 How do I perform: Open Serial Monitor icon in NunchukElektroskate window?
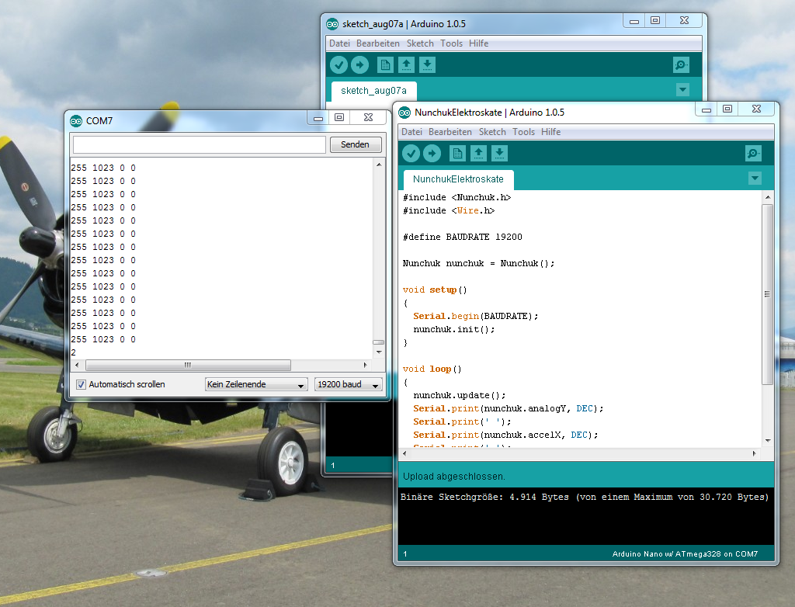coord(753,154)
